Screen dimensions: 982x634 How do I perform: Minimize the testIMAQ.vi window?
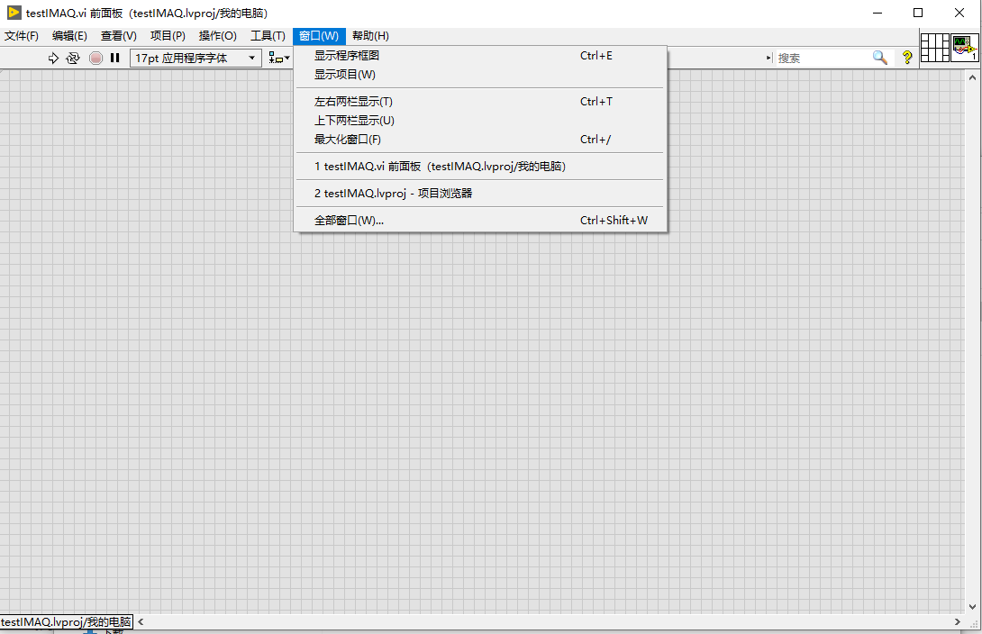pos(877,13)
